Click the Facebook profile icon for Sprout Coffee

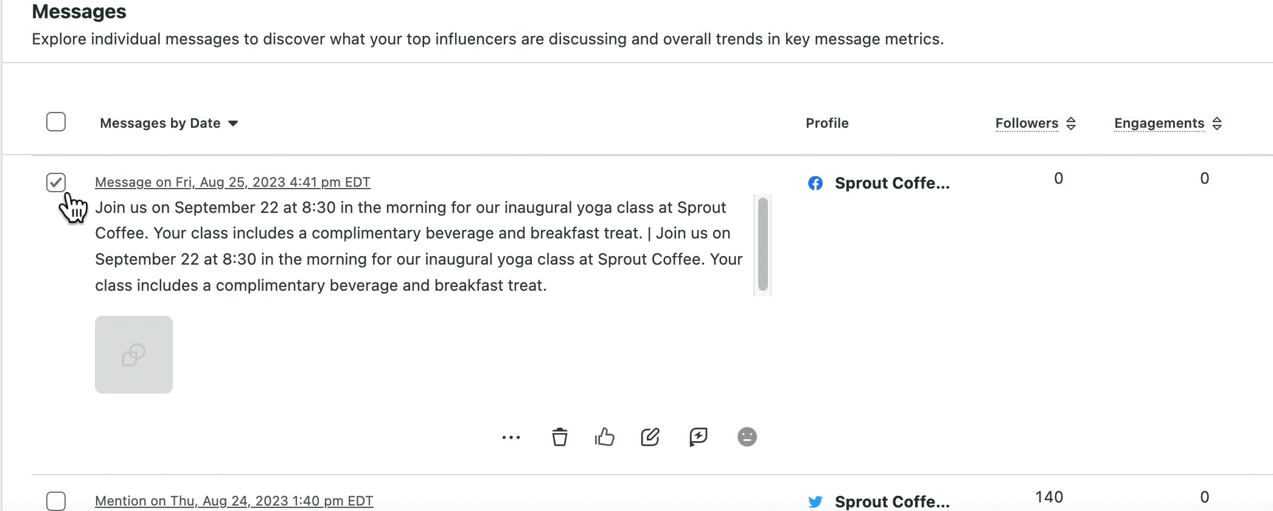815,182
